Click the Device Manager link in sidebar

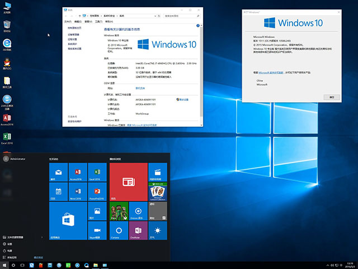pyautogui.click(x=74, y=35)
